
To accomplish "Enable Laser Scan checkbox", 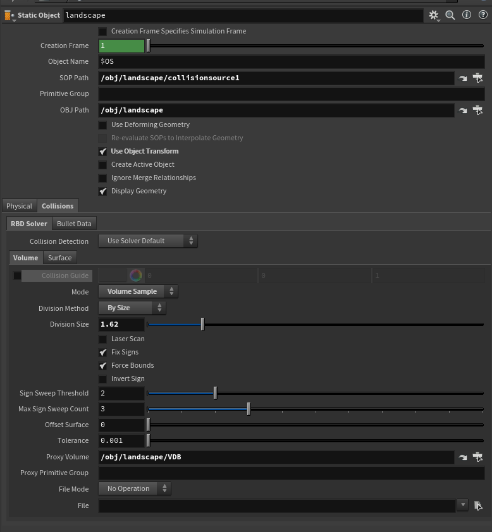I will 102,339.
